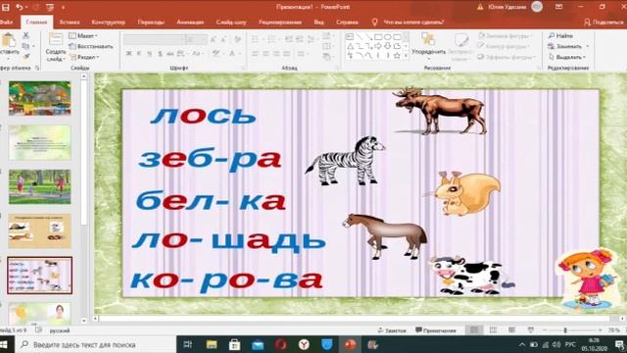The image size is (627, 353).
Task: Expand the Replace (Заменить) dropdown arrow
Action: coord(588,46)
